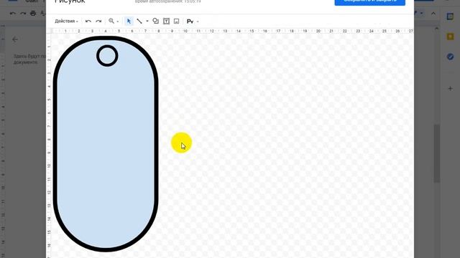
Task: Open the Действия actions menu
Action: [x=66, y=21]
